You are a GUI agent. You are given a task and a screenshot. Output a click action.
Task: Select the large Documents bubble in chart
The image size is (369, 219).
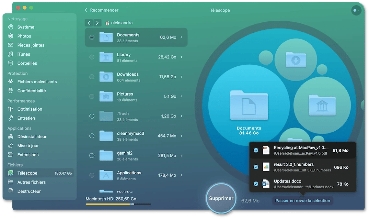(x=249, y=105)
